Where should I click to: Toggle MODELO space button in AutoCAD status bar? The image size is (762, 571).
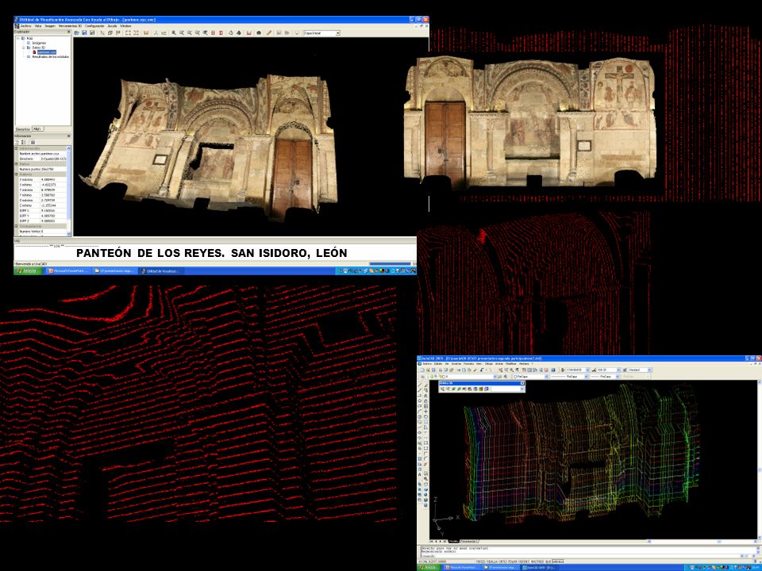pyautogui.click(x=558, y=561)
